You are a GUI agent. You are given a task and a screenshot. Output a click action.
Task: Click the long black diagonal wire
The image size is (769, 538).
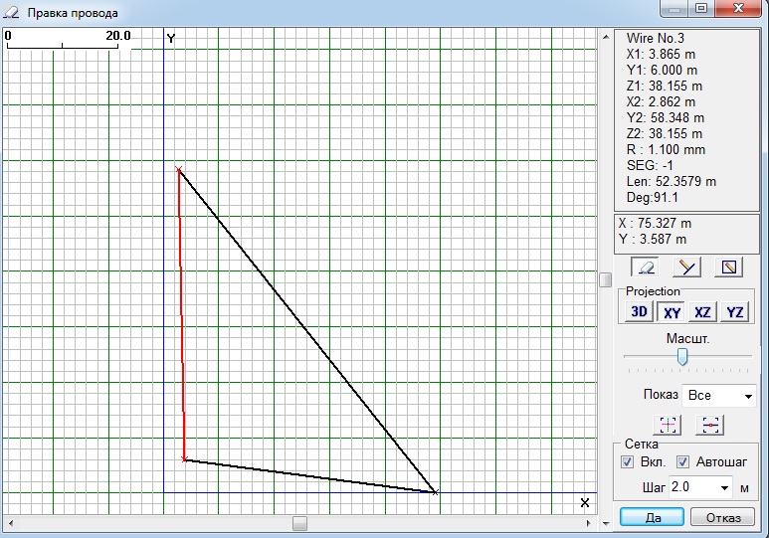(307, 330)
